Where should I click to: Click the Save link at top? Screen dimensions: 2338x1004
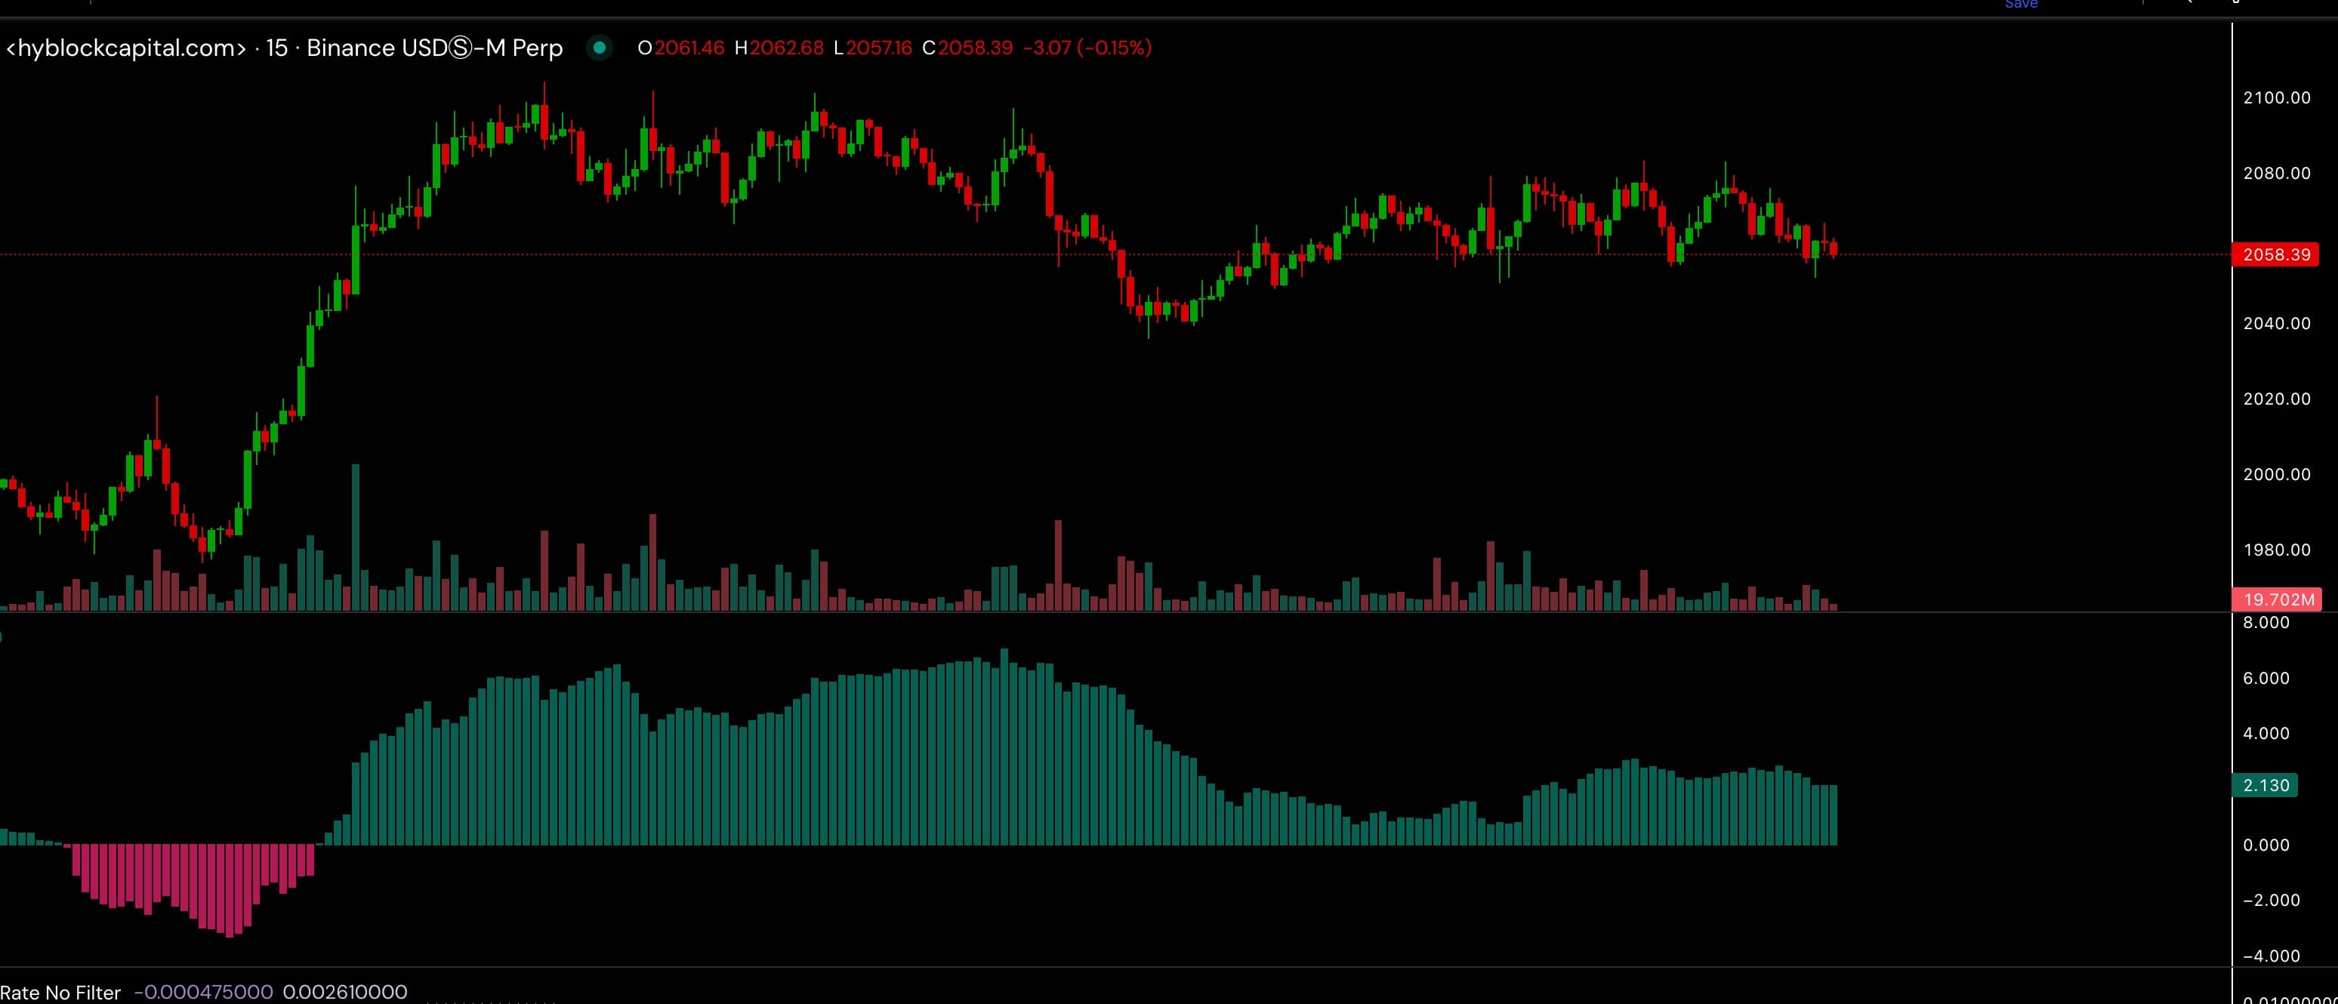pos(2020,5)
